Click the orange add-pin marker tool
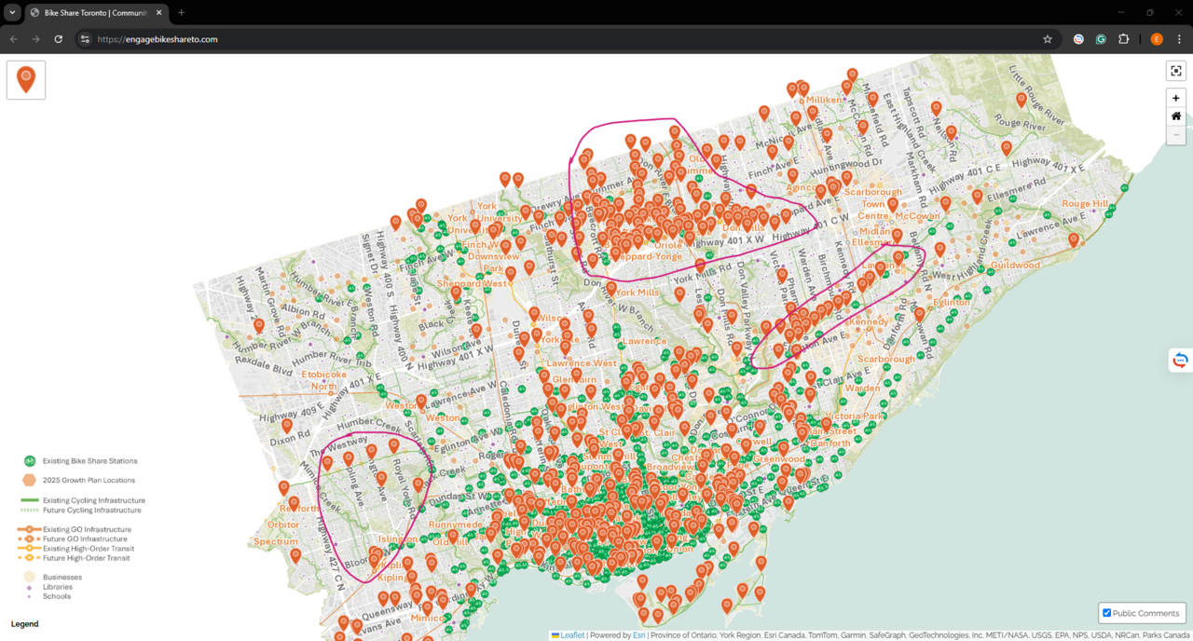The width and height of the screenshot is (1193, 641). (26, 79)
